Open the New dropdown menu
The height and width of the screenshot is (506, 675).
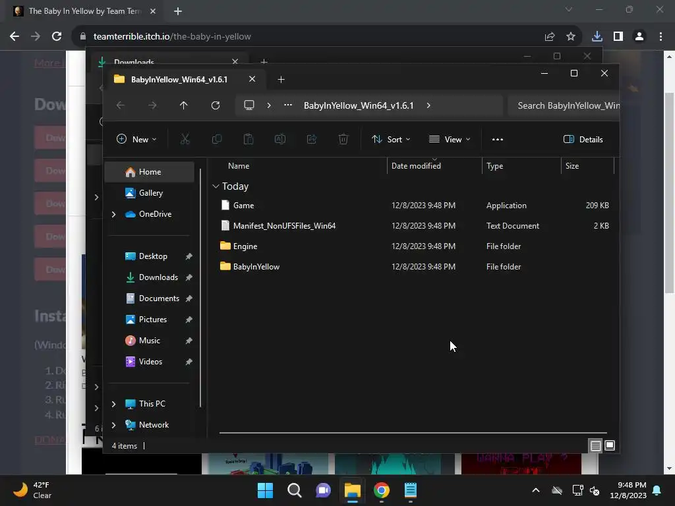[136, 140]
